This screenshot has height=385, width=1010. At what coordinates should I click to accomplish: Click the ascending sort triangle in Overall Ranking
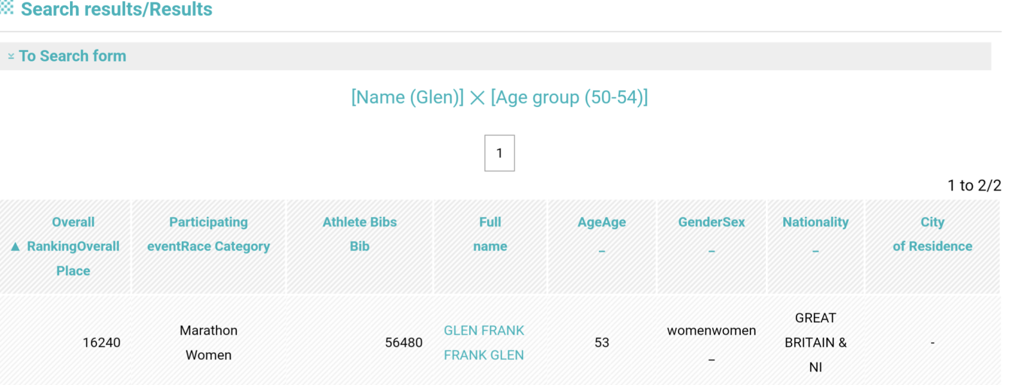click(15, 246)
